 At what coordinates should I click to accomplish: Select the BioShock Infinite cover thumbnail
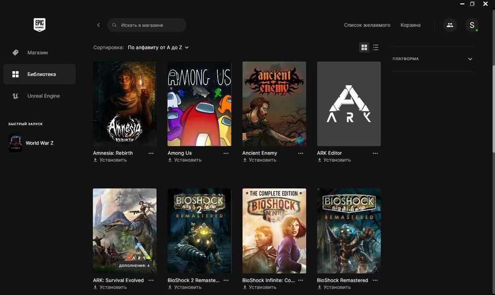(x=274, y=231)
